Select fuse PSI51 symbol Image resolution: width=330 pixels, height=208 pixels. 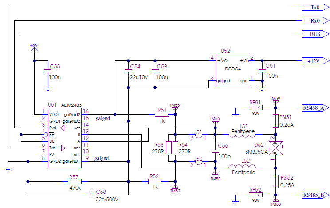pos(275,121)
